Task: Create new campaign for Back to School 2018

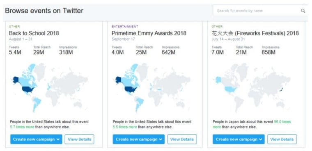Action: point(36,139)
